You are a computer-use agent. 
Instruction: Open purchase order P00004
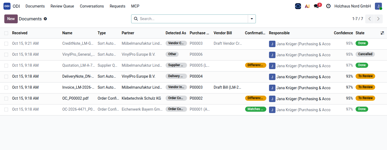point(196,76)
